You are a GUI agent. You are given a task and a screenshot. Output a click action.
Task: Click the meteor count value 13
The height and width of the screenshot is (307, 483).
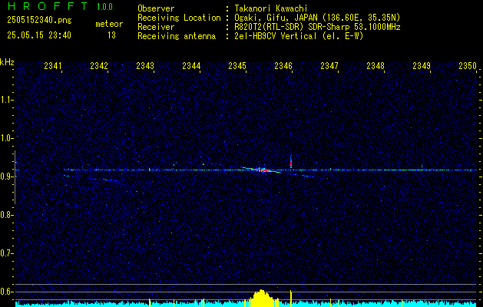pos(111,35)
